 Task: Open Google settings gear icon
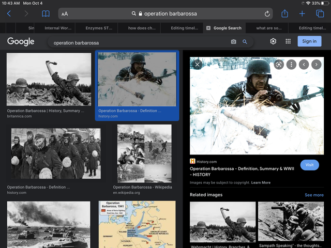(x=273, y=41)
